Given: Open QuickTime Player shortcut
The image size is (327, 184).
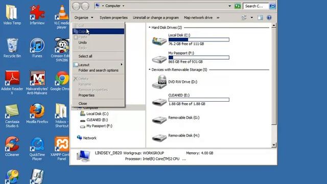Looking at the screenshot, I should tap(37, 148).
